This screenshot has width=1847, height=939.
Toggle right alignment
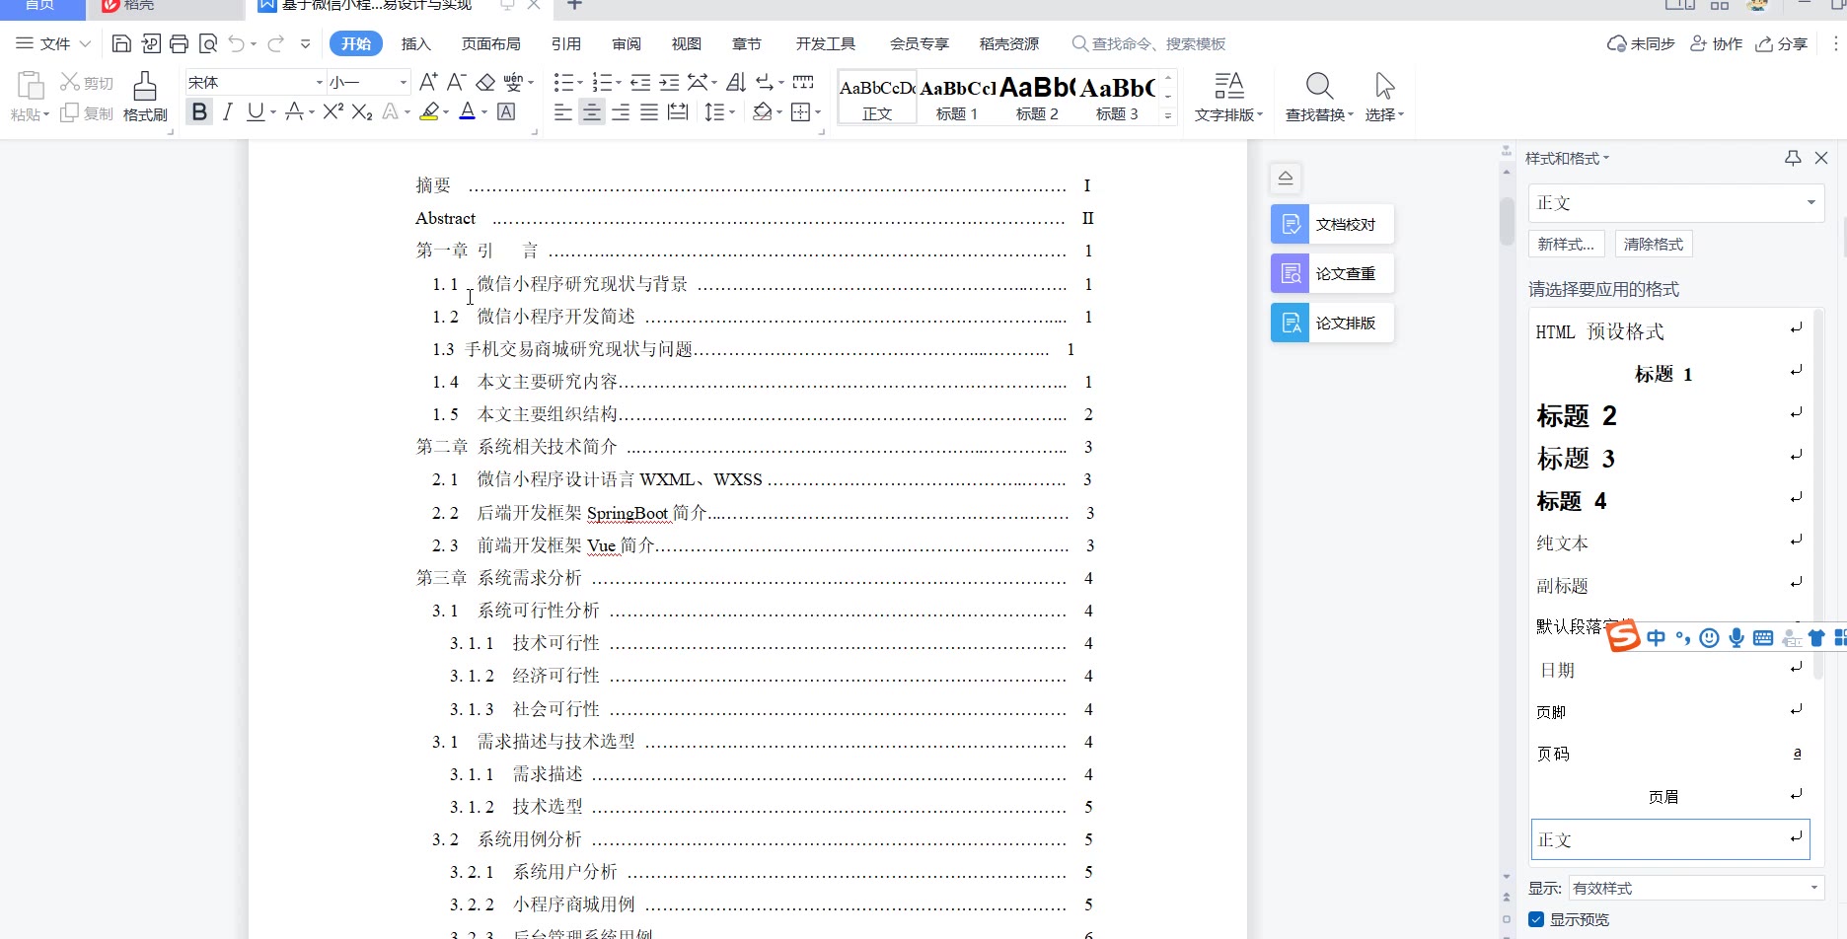coord(621,111)
